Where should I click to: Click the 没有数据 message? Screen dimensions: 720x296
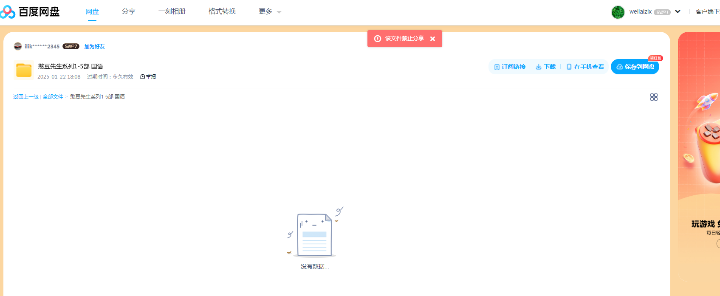pos(315,266)
